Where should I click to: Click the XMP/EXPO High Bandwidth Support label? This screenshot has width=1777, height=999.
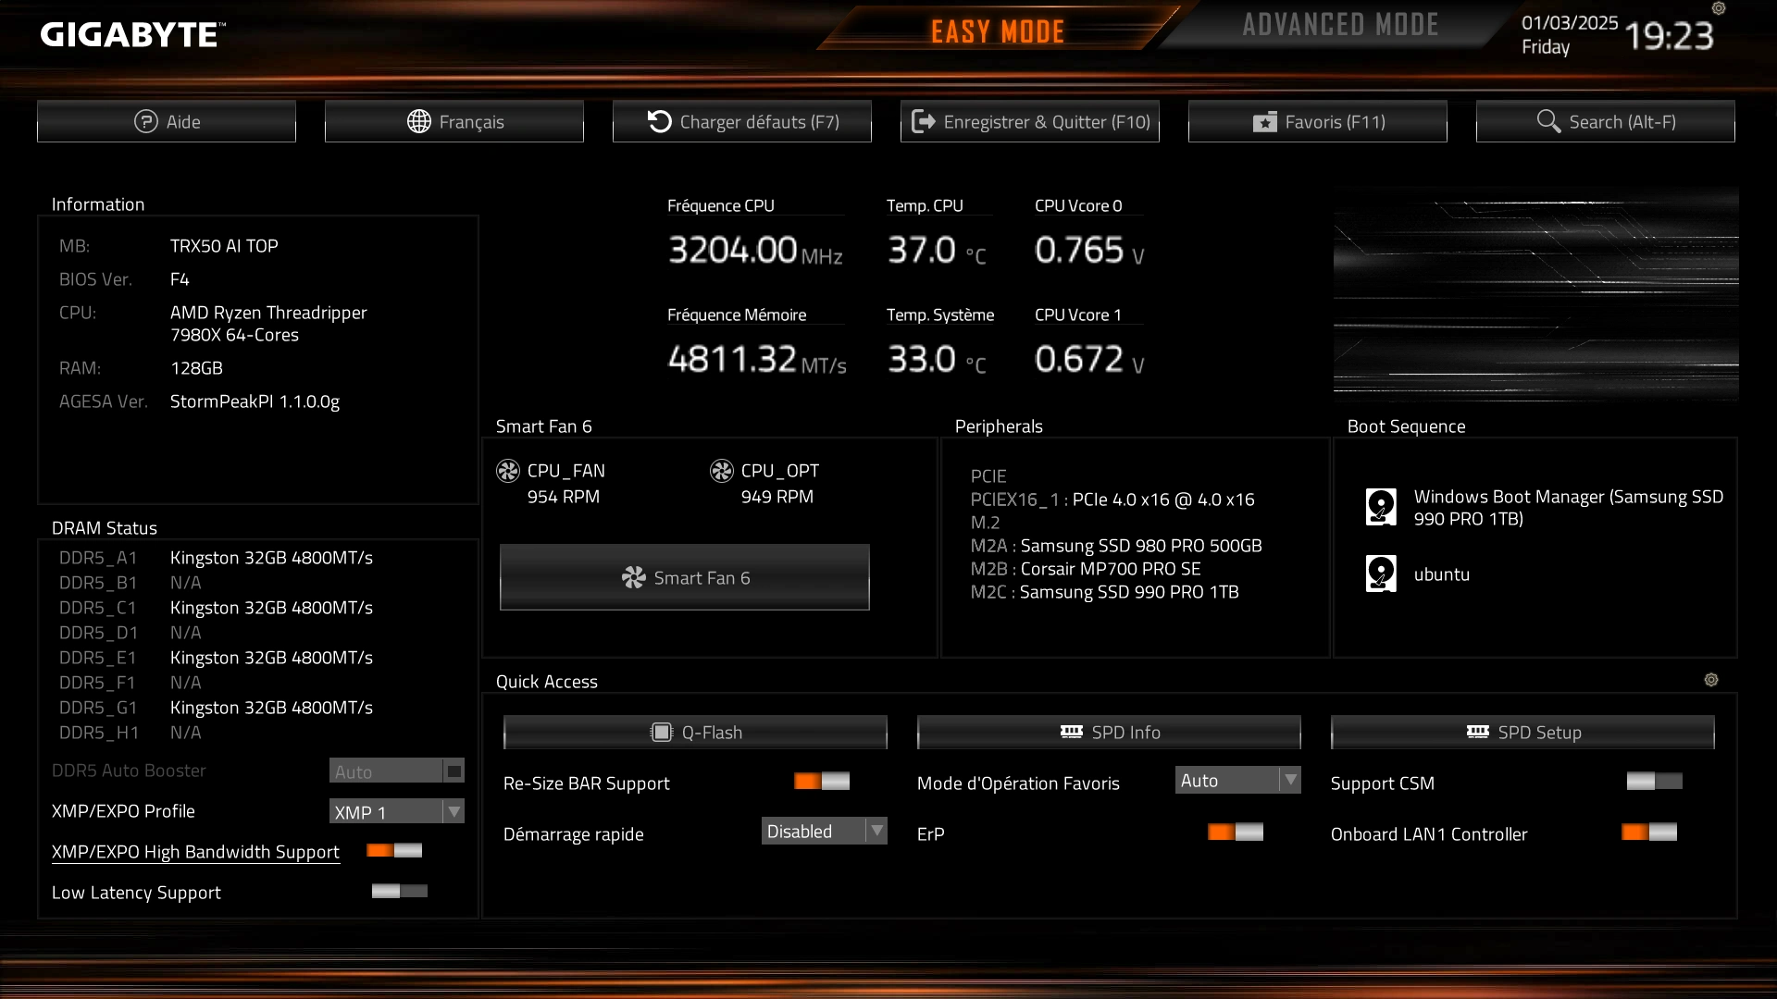pos(195,852)
